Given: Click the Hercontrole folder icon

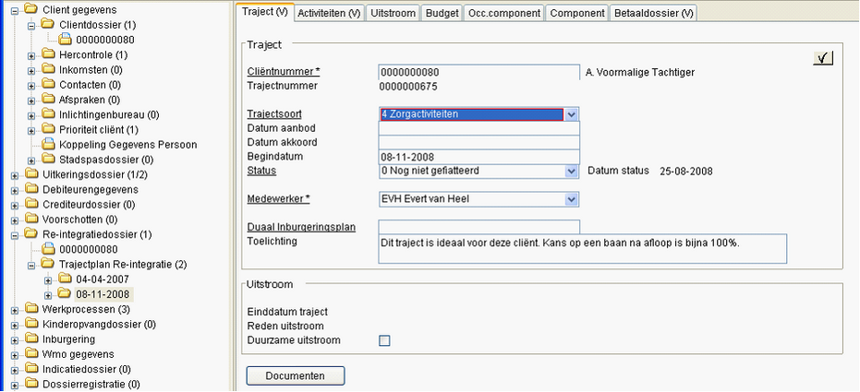Looking at the screenshot, I should [x=49, y=54].
